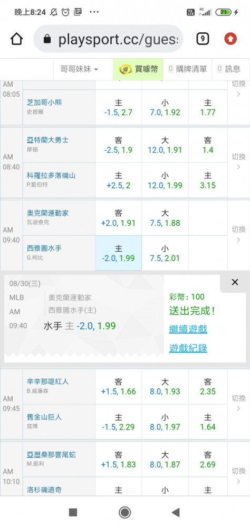This screenshot has height=529, width=250.
Task: Expand 切換 arrow for Oakland Athletics game
Action: tap(238, 235)
